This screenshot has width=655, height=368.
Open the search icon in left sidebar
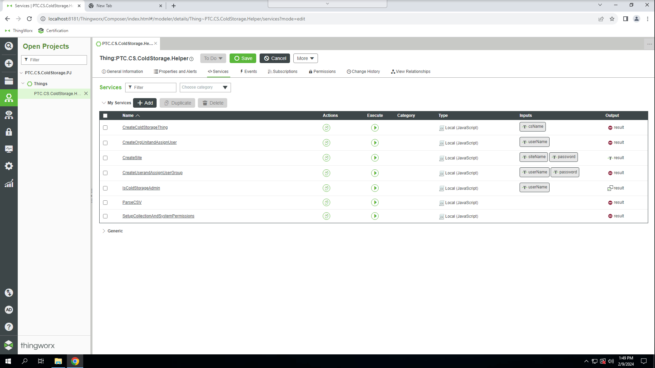(x=9, y=46)
